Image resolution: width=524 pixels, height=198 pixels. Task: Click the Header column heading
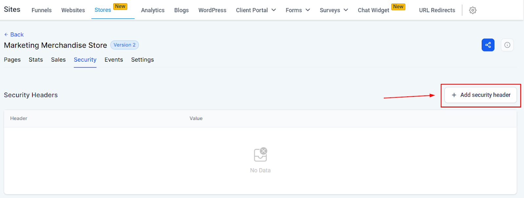point(19,118)
